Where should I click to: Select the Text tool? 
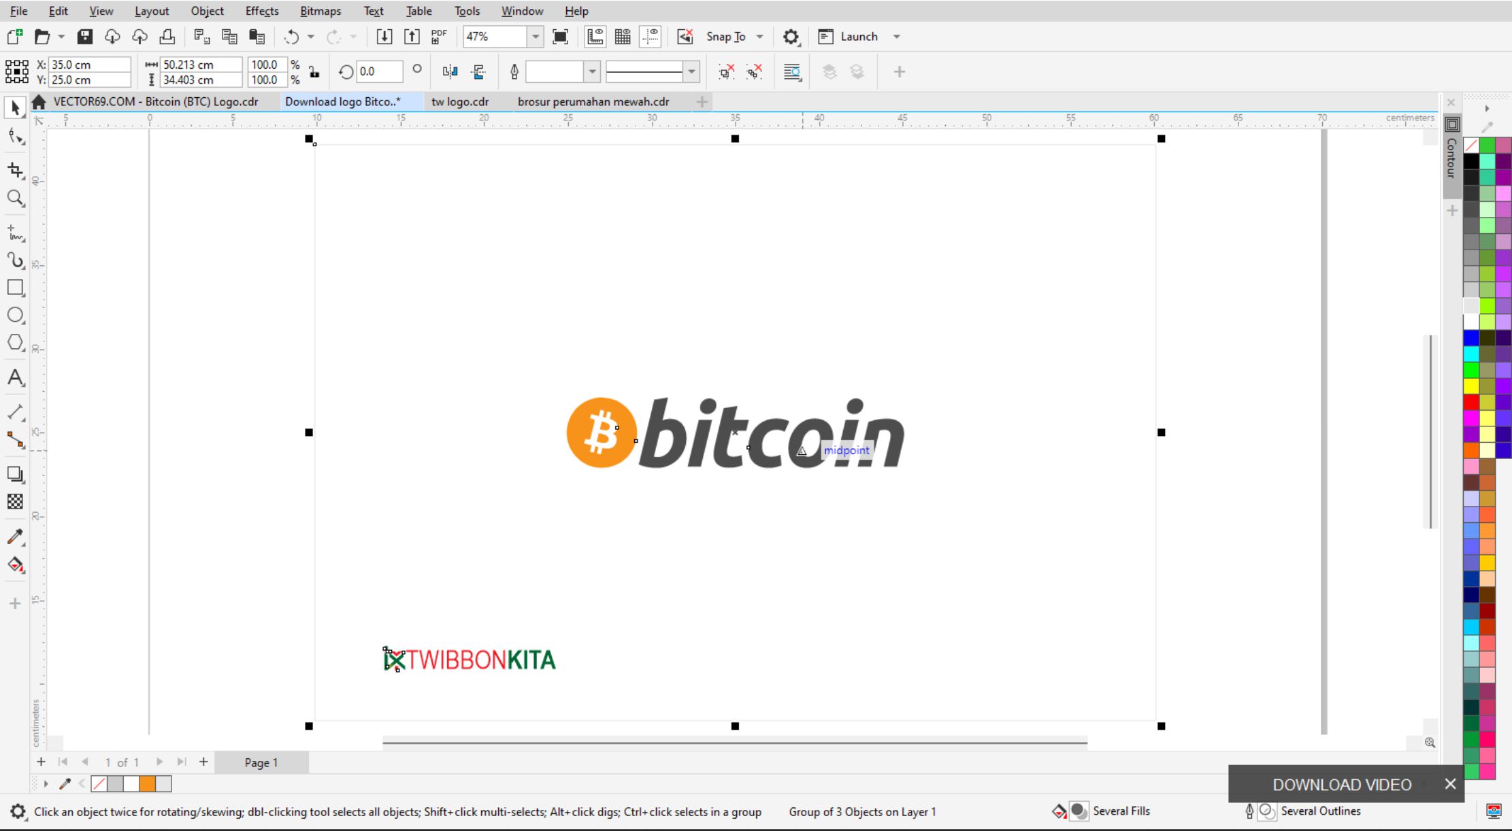pyautogui.click(x=15, y=377)
